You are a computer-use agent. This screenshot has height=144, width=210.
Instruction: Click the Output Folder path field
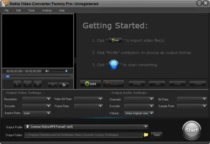(x=83, y=135)
